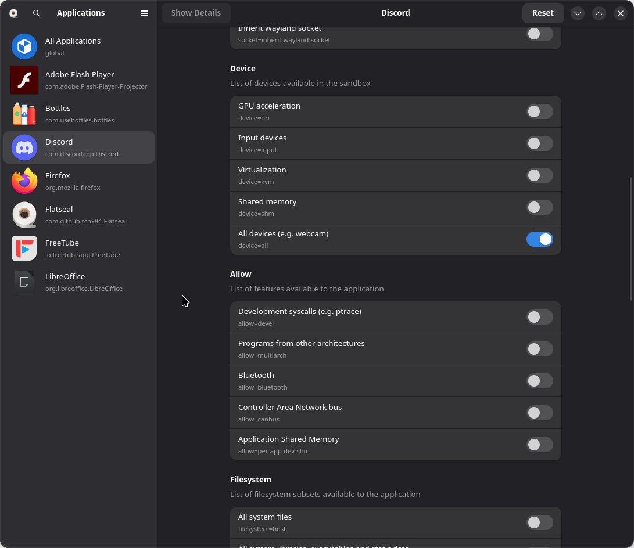The image size is (634, 548).
Task: Click the Firefox app icon
Action: (24, 181)
